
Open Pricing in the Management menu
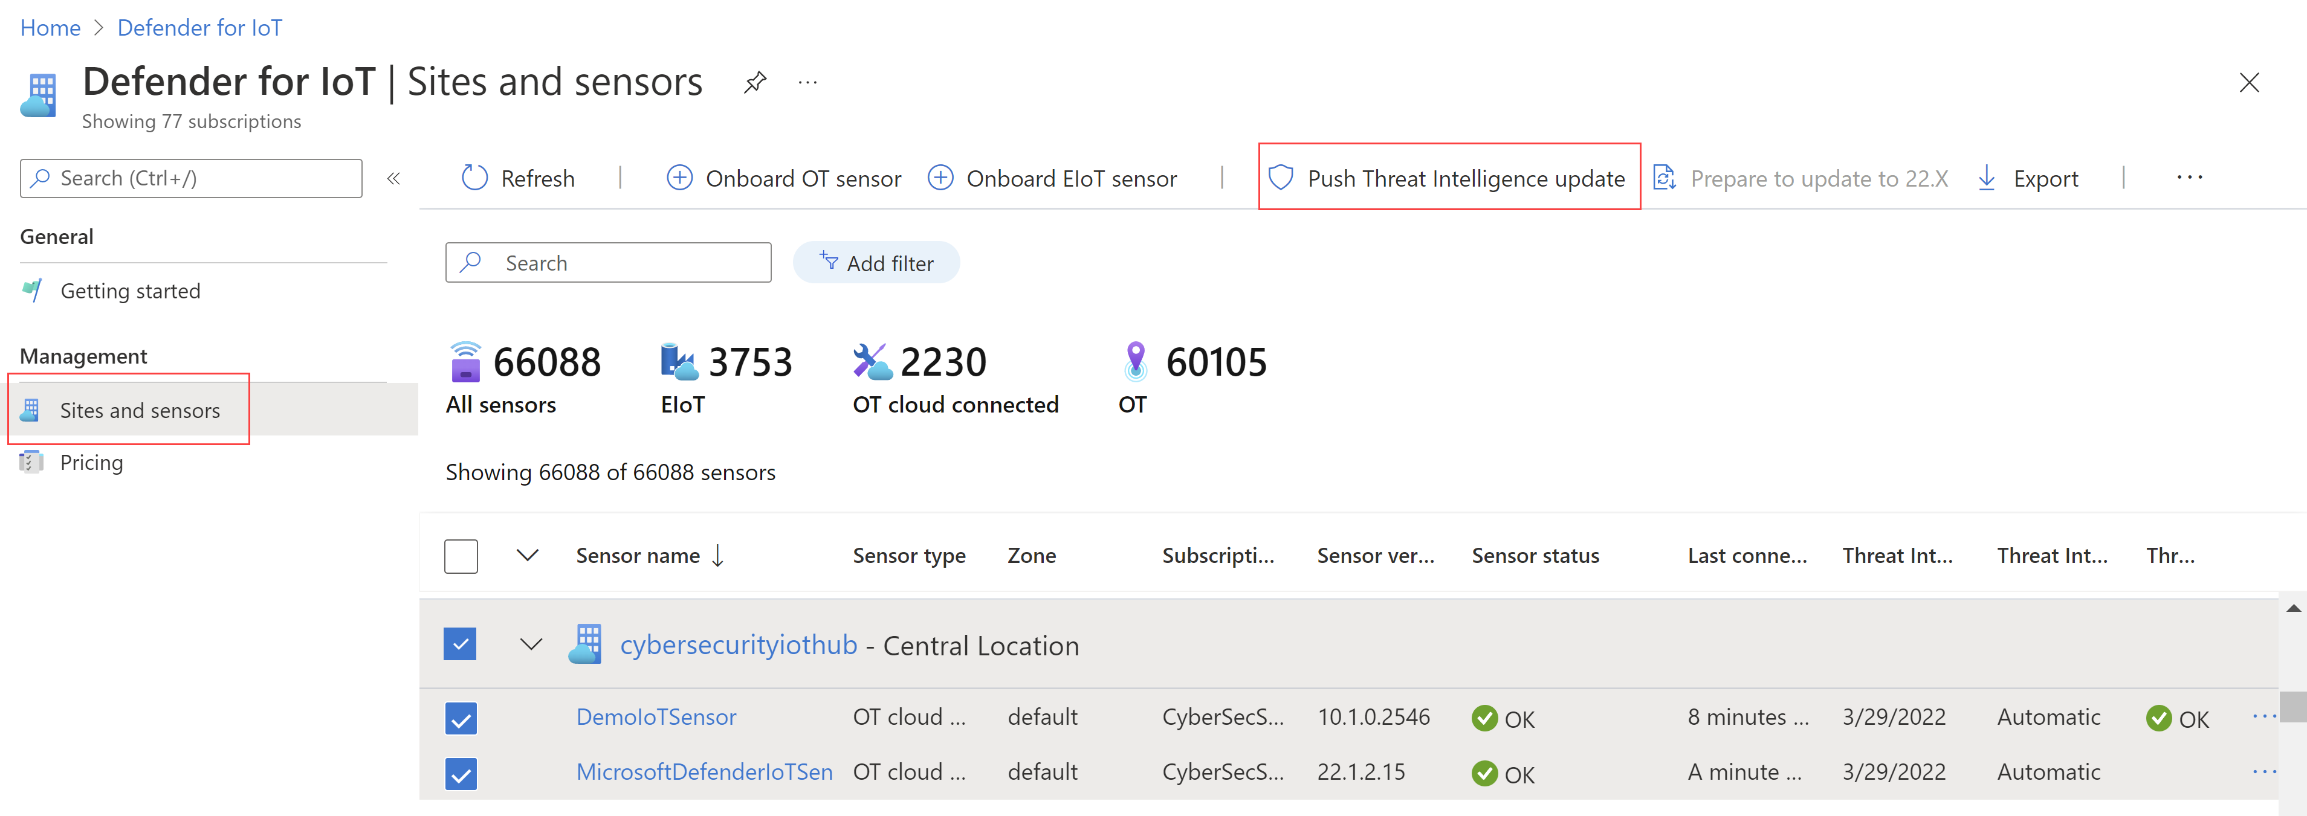[91, 463]
